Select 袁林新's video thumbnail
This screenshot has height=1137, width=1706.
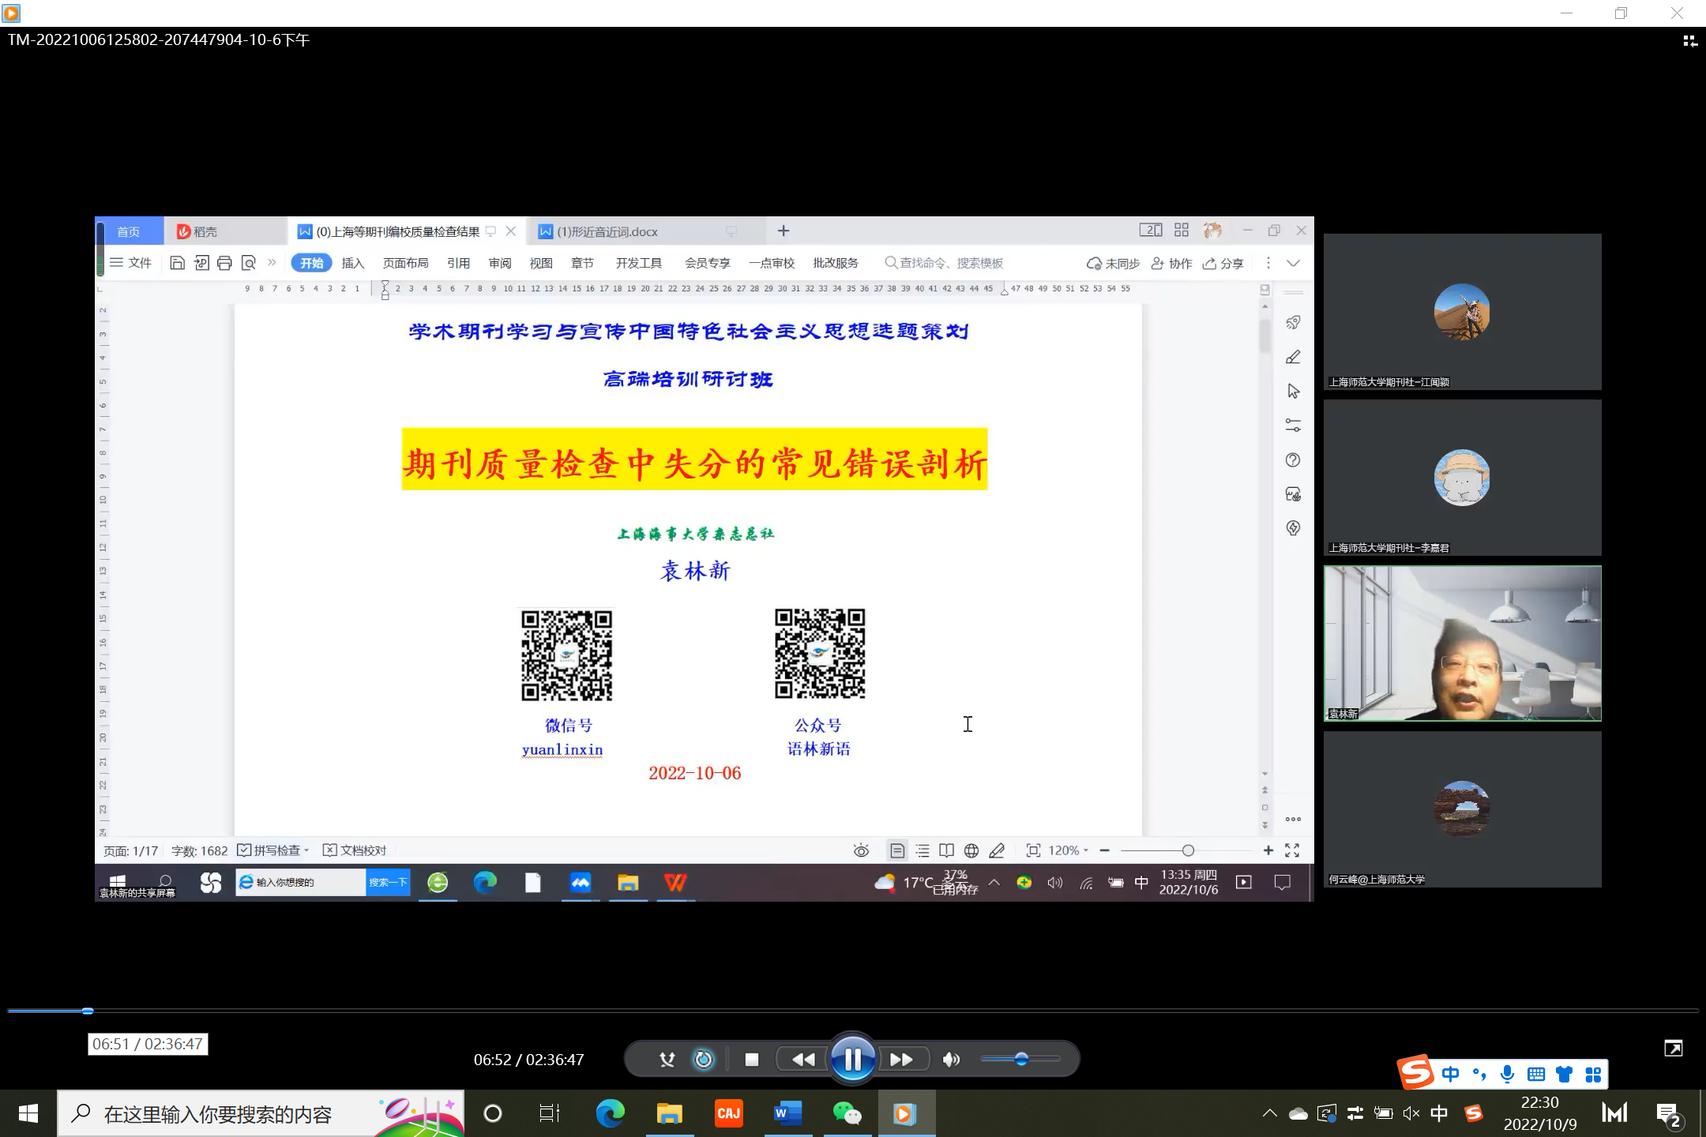coord(1462,644)
